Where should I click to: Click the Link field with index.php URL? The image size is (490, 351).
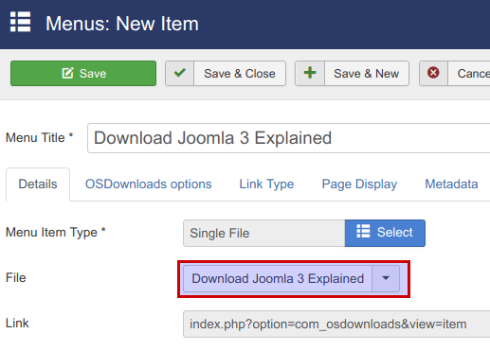[336, 325]
